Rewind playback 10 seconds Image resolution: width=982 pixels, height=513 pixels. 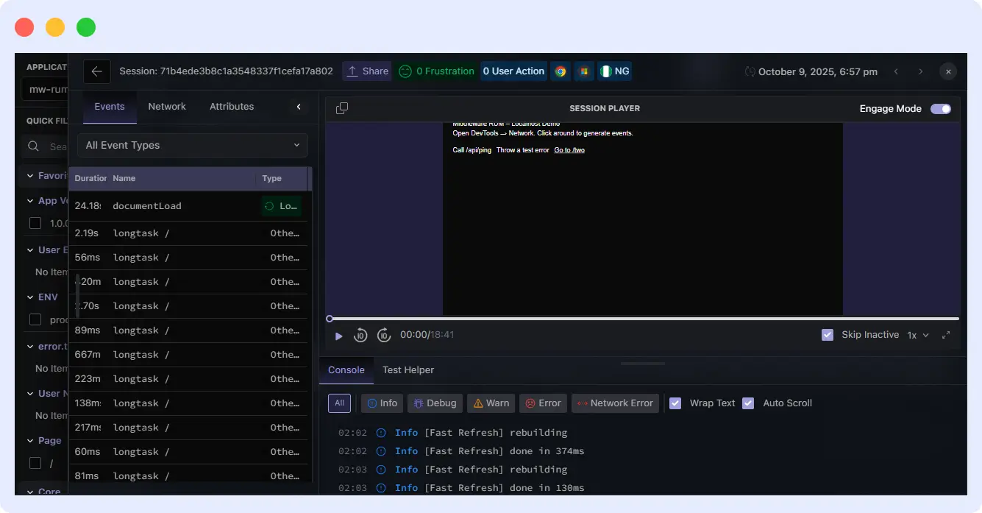click(360, 335)
